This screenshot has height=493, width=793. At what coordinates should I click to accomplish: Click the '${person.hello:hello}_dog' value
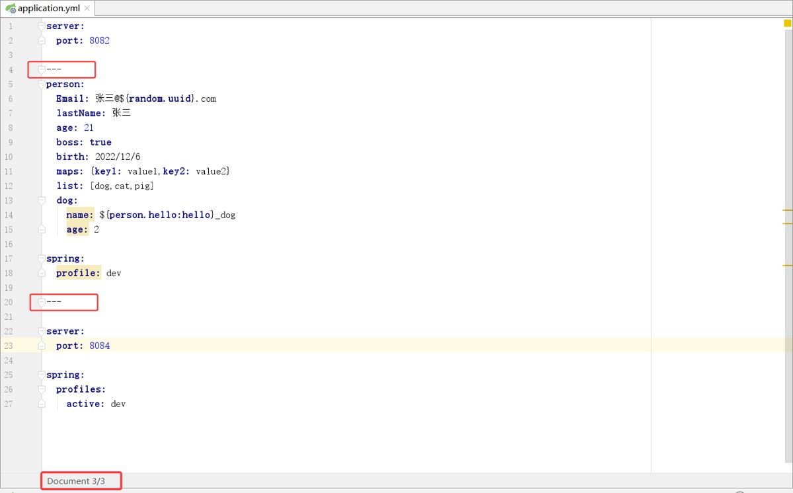167,215
